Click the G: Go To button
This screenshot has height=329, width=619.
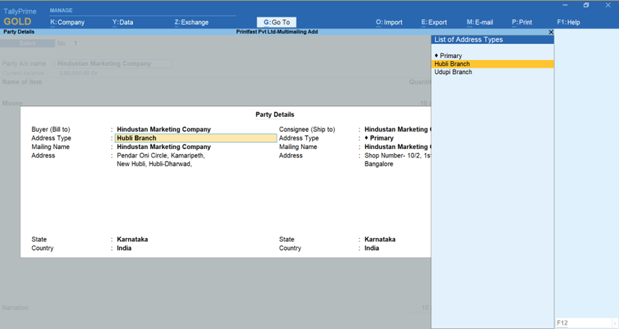(277, 22)
